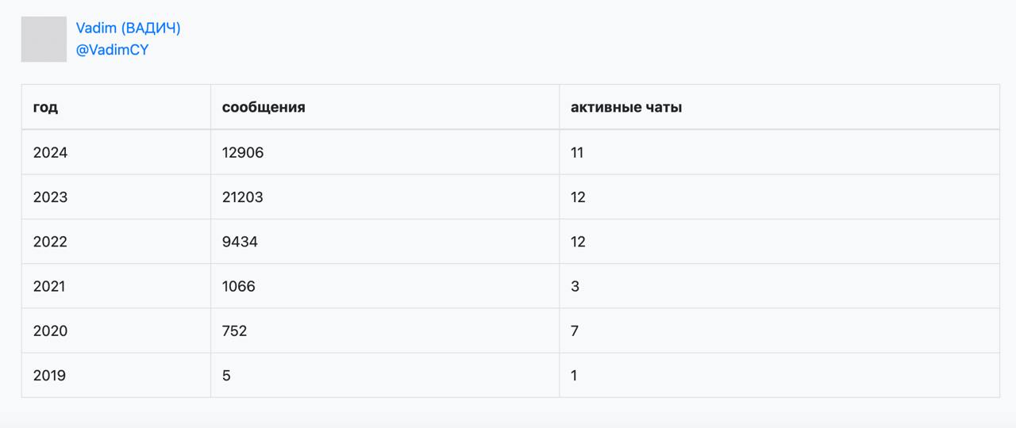Select the 2021 year cell
Screen dimensions: 1016x428
(x=49, y=286)
